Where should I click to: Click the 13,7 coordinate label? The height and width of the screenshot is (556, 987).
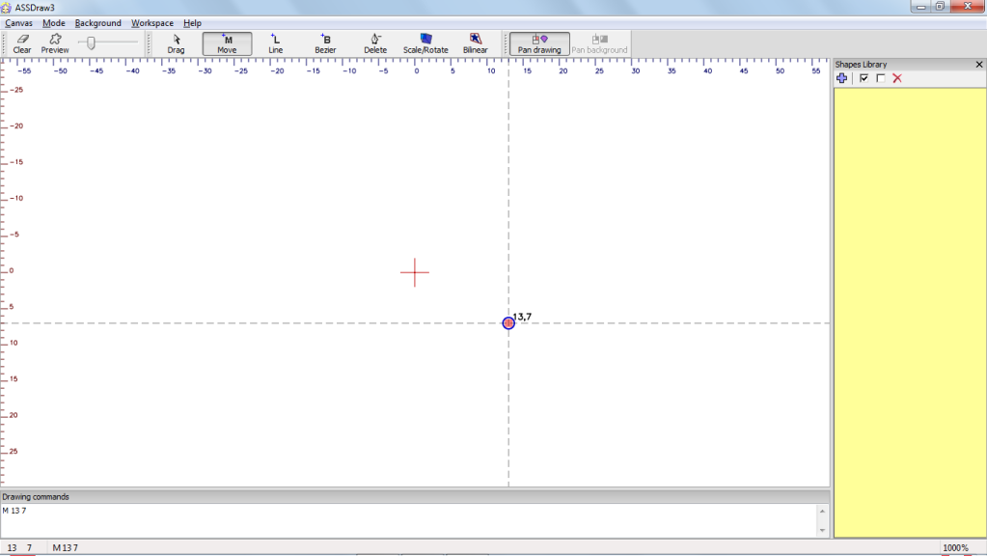click(522, 317)
